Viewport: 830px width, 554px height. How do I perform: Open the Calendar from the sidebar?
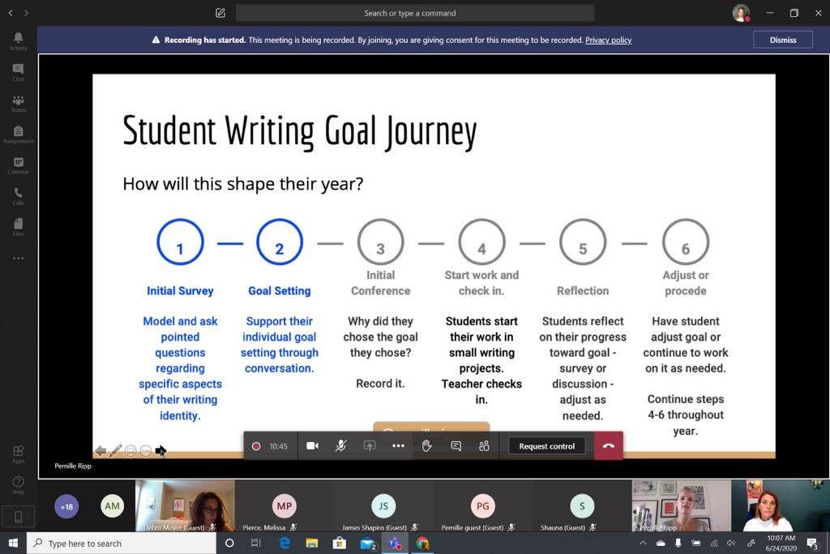pos(18,166)
